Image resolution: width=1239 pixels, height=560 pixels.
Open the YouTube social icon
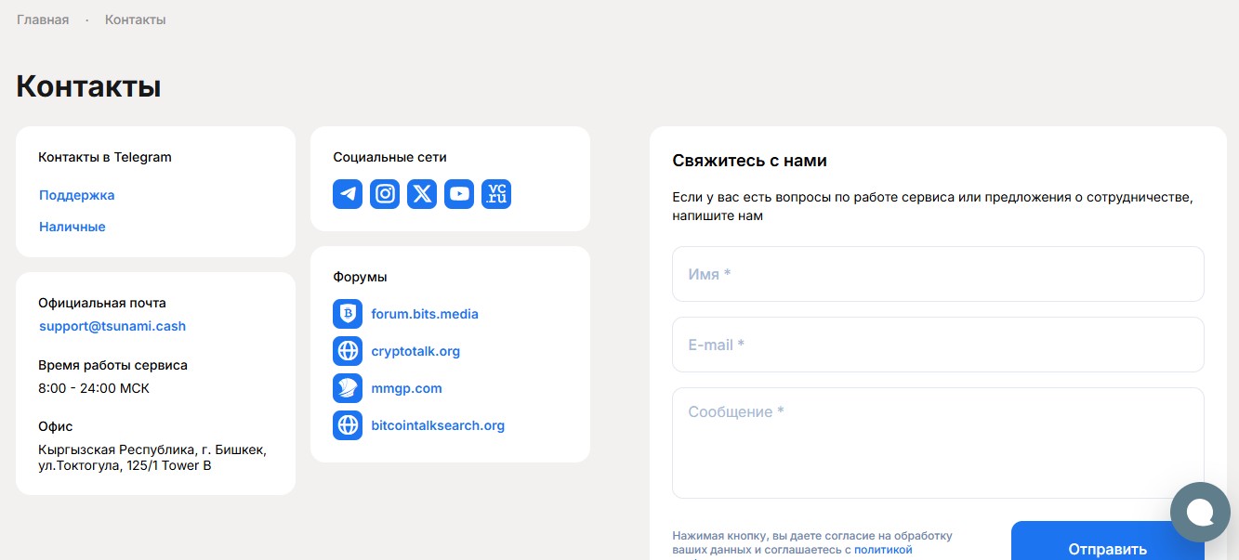459,194
